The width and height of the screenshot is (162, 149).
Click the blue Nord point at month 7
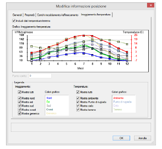(x=84, y=53)
